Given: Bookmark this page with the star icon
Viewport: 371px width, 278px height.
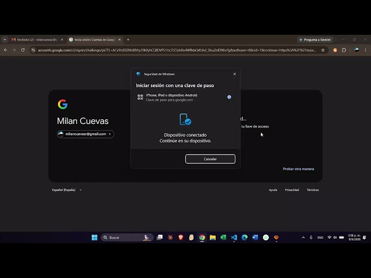Looking at the screenshot, I should [x=323, y=50].
